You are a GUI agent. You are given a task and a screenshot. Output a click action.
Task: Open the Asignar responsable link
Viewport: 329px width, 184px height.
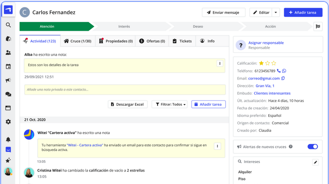click(266, 43)
